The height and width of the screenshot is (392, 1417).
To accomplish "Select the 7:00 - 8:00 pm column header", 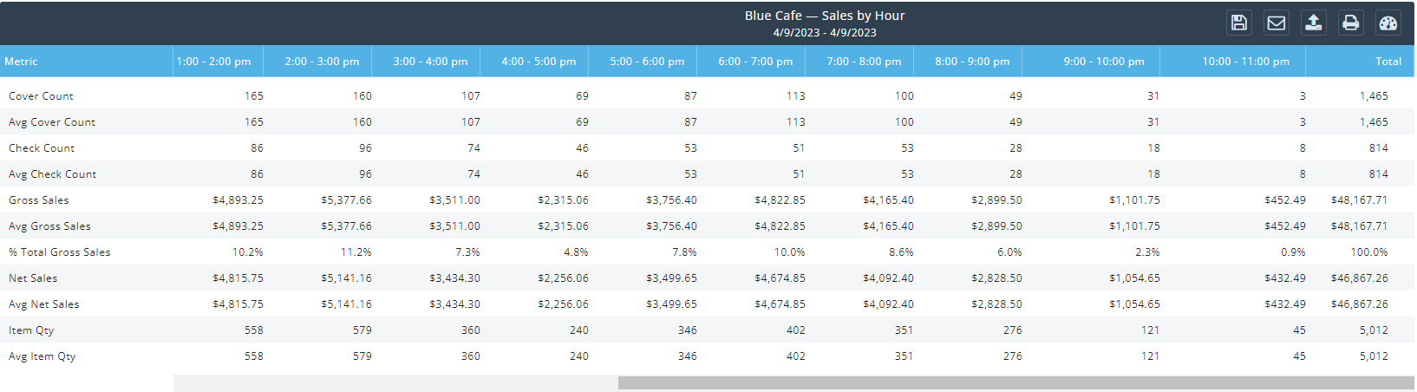I will (x=864, y=62).
